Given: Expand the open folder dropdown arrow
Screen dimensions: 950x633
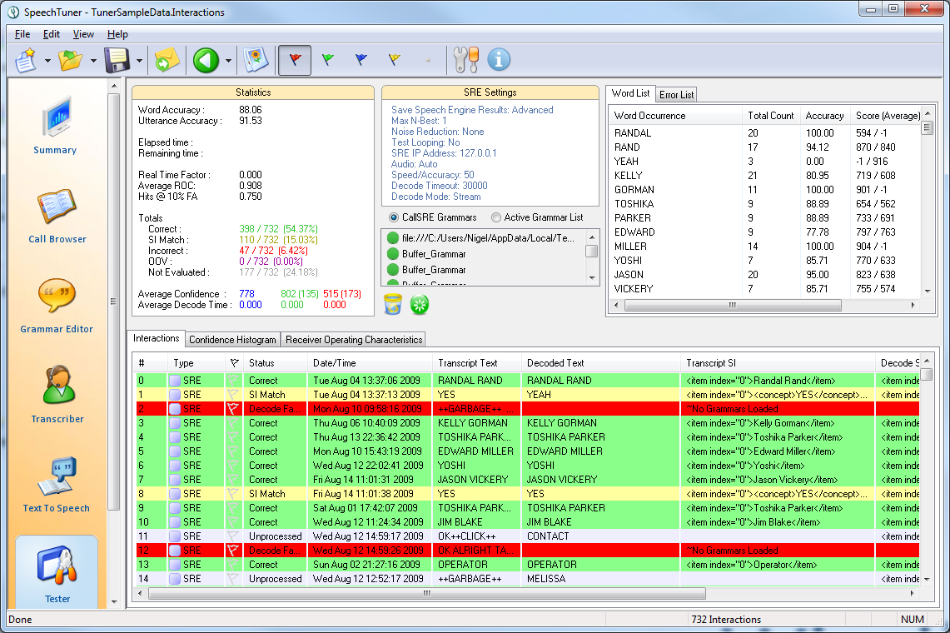Looking at the screenshot, I should 93,61.
